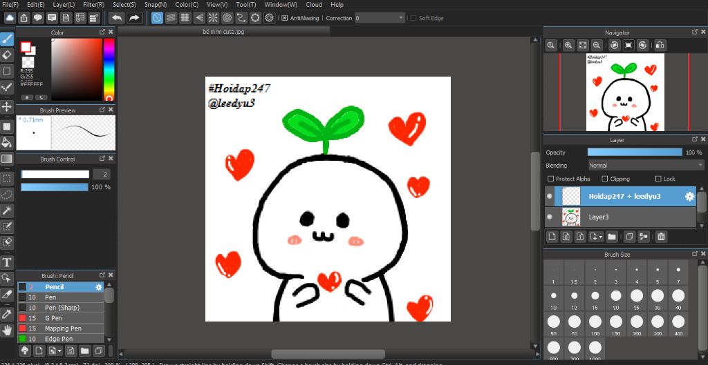The width and height of the screenshot is (708, 365).
Task: Toggle the AntiAliasing checkbox
Action: click(x=284, y=18)
